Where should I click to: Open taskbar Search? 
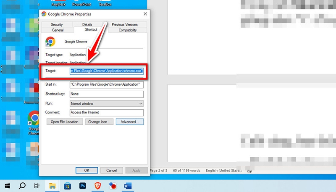pyautogui.click(x=22, y=186)
